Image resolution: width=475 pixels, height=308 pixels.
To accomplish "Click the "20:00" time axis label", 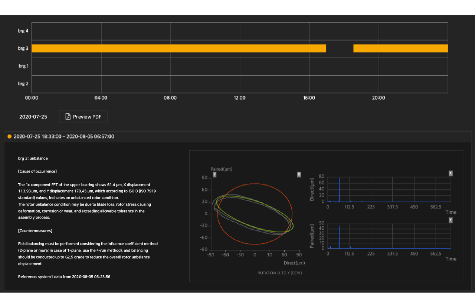I will click(379, 98).
